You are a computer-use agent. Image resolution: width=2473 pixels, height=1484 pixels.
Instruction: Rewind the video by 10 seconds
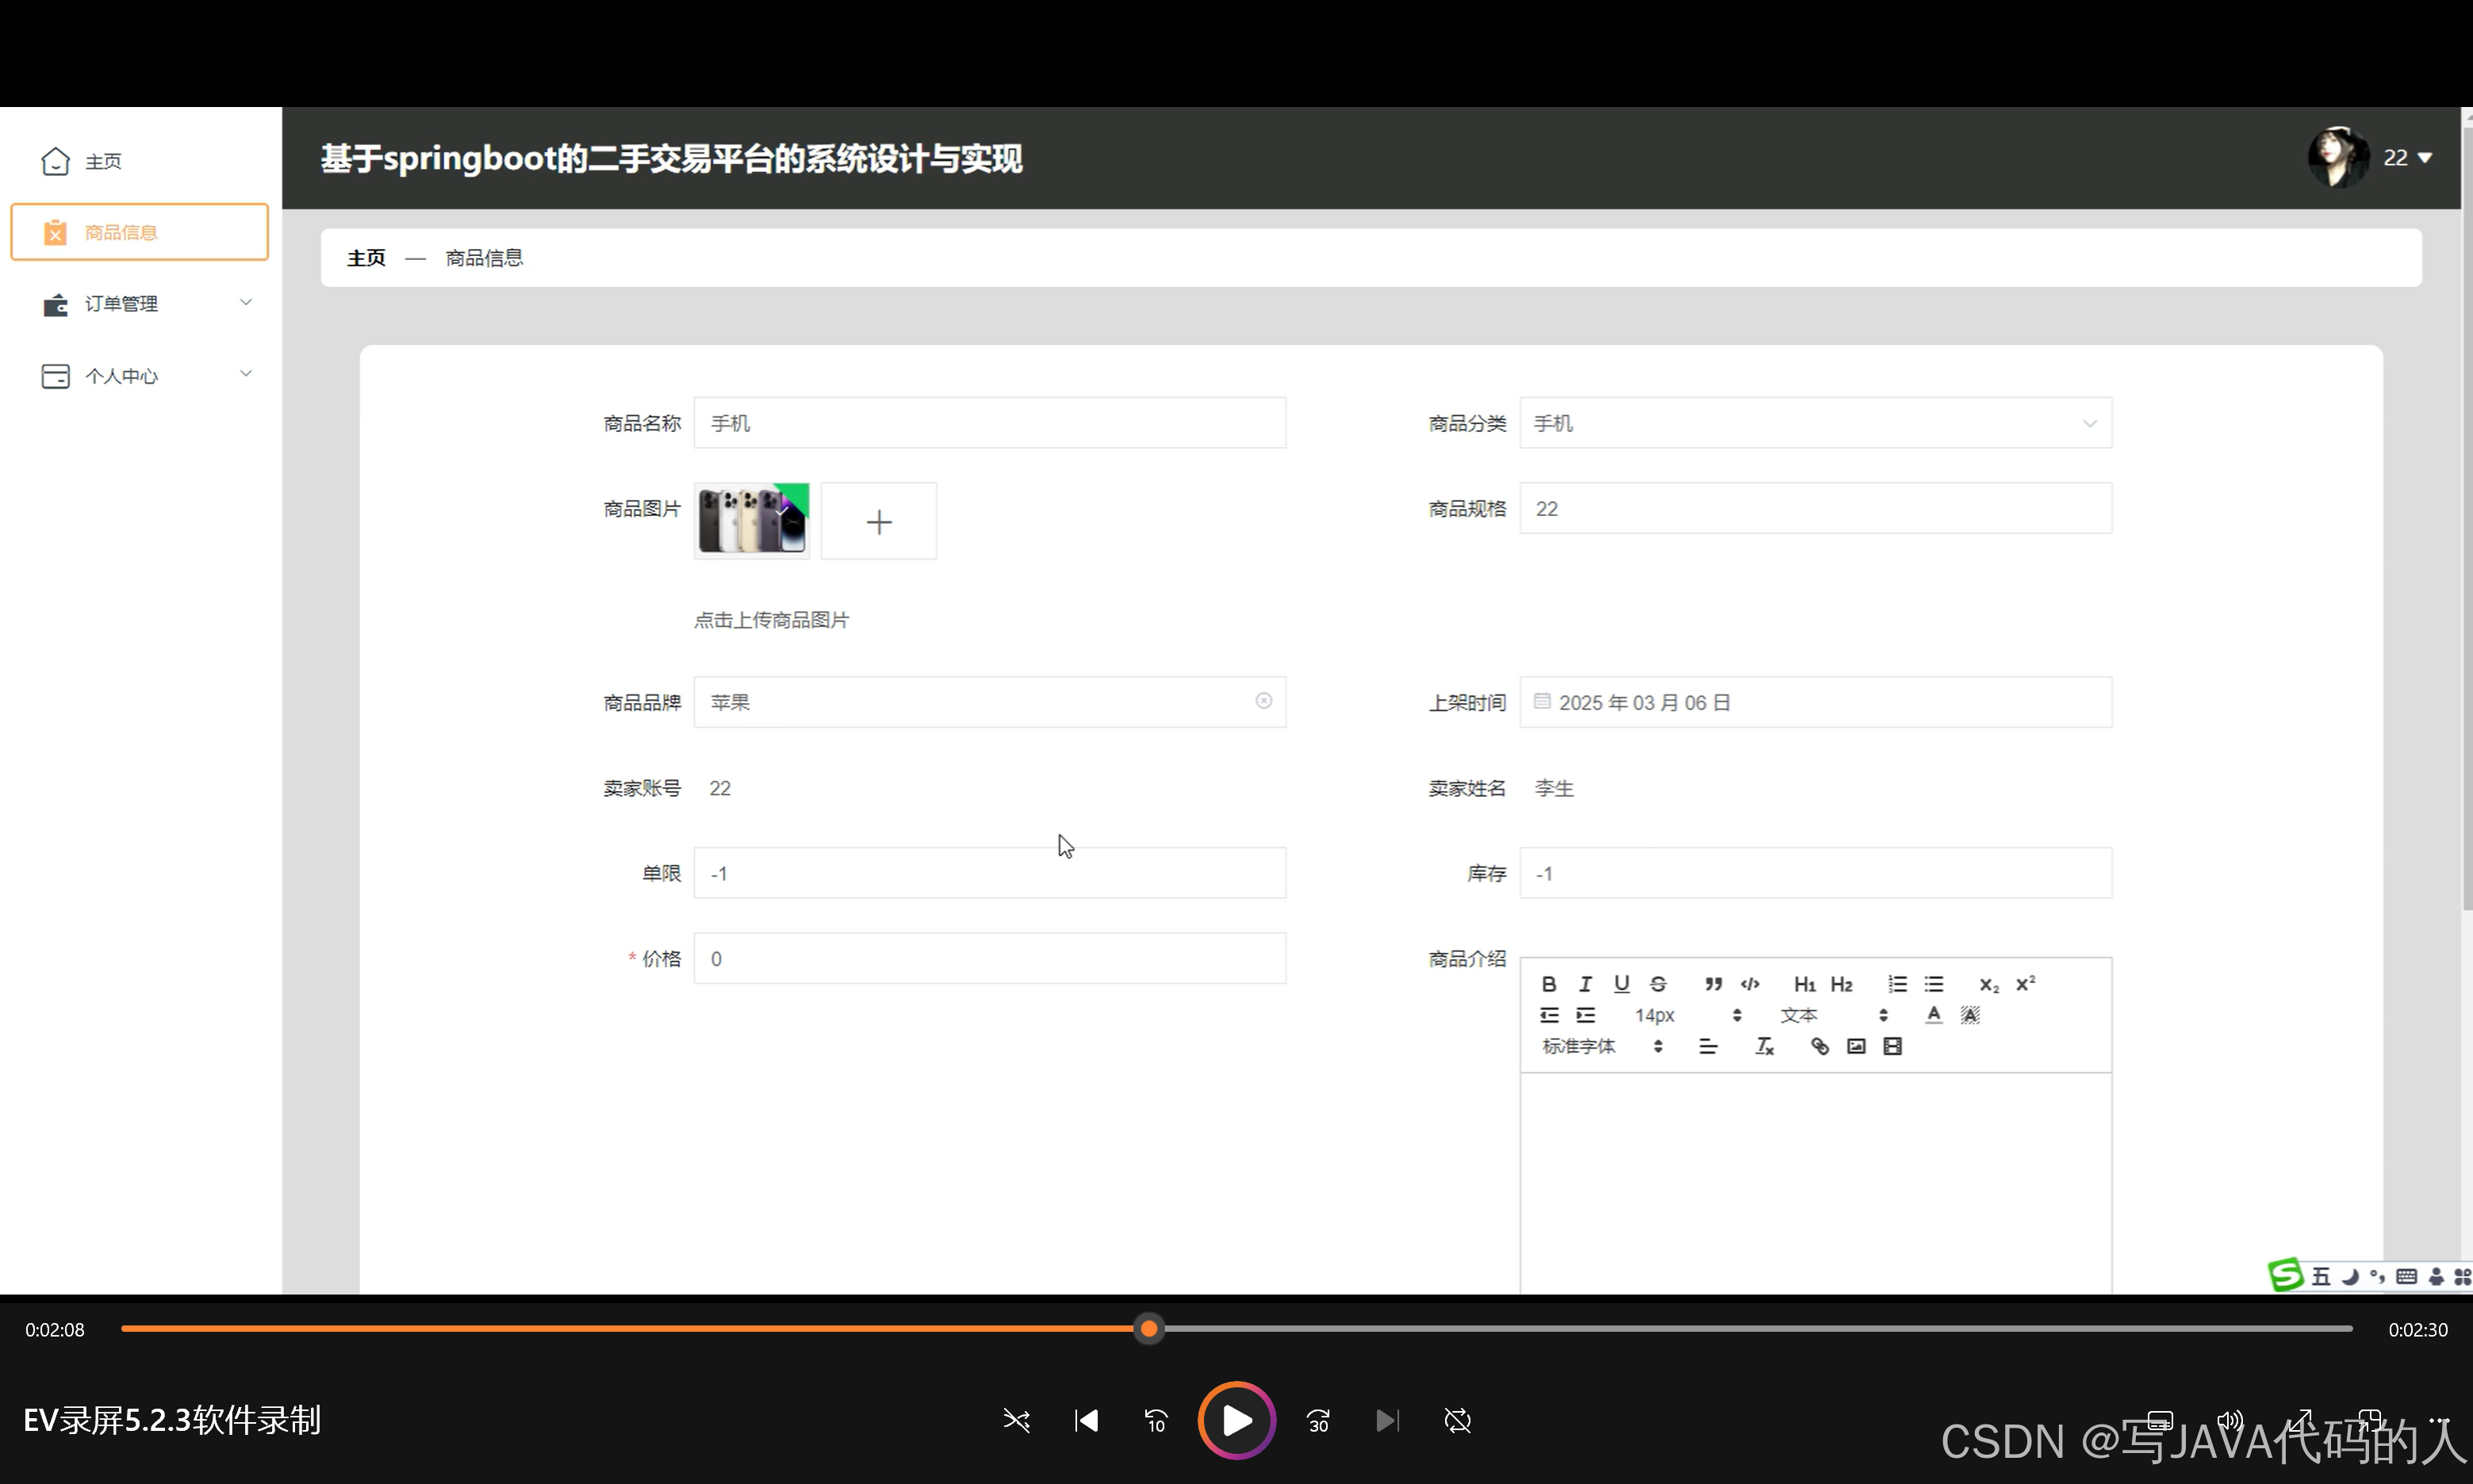1156,1420
